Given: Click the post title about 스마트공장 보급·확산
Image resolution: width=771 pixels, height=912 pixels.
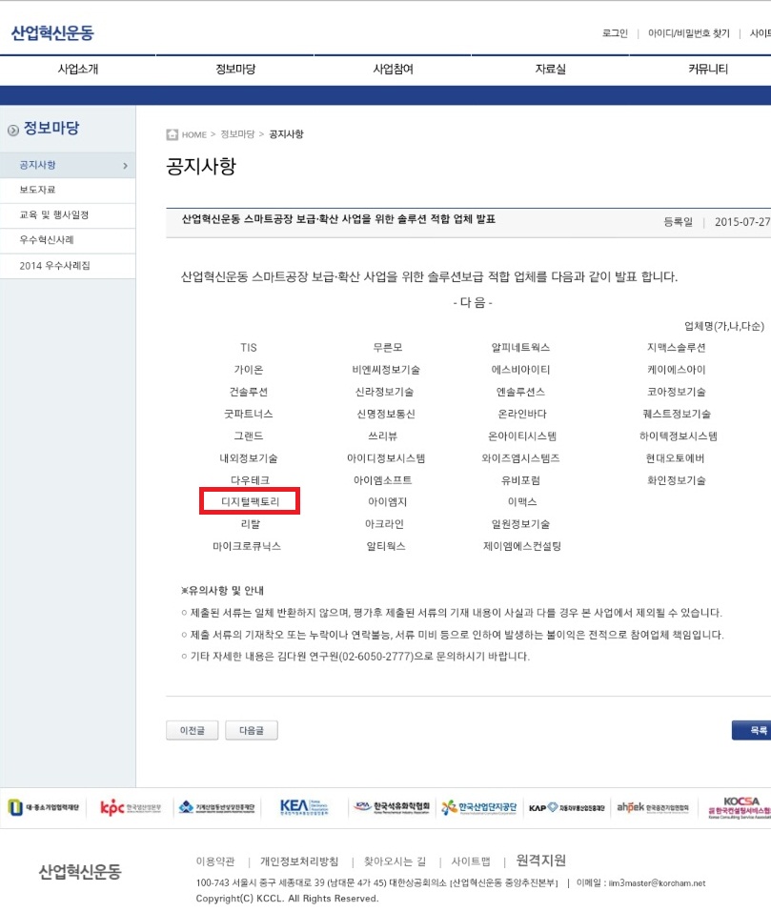Looking at the screenshot, I should 338,219.
